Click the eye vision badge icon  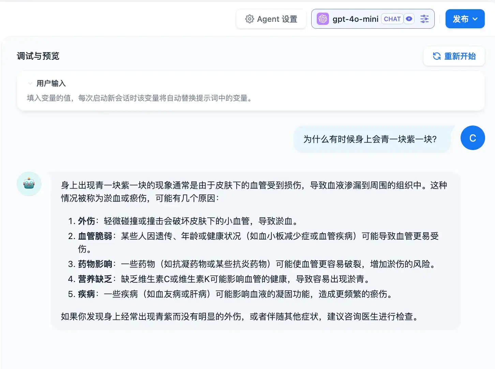409,19
